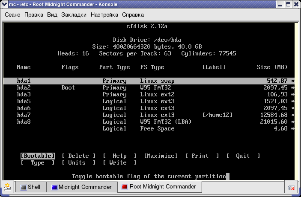Choose the Print command in cfdisk

pos(202,156)
